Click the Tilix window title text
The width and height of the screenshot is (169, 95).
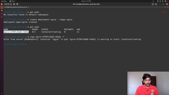coord(86,4)
